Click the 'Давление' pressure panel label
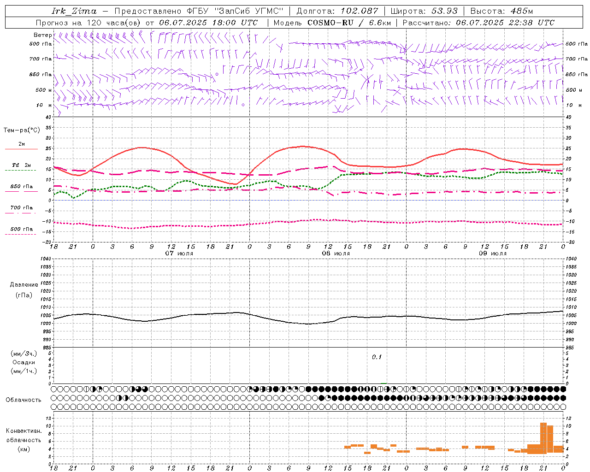The height and width of the screenshot is (472, 590). (24, 285)
